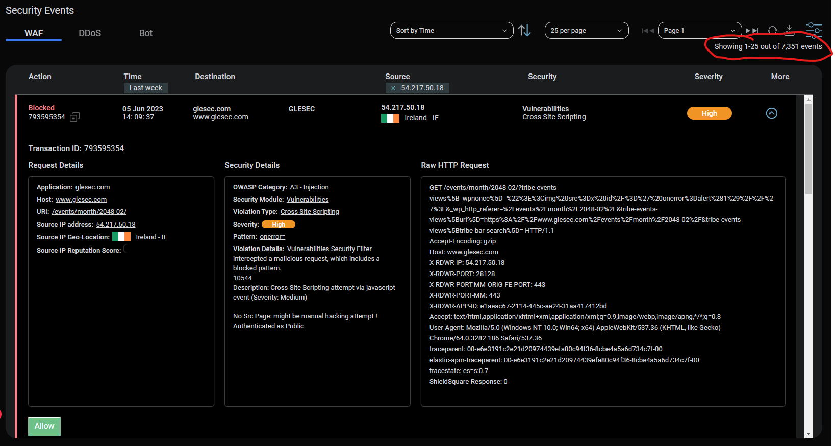835x446 pixels.
Task: Click the Ireland flag in event row
Action: pos(390,118)
